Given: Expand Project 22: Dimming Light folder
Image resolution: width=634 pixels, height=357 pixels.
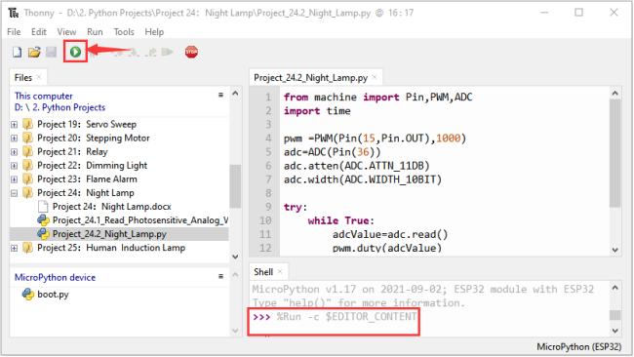Looking at the screenshot, I should point(15,166).
